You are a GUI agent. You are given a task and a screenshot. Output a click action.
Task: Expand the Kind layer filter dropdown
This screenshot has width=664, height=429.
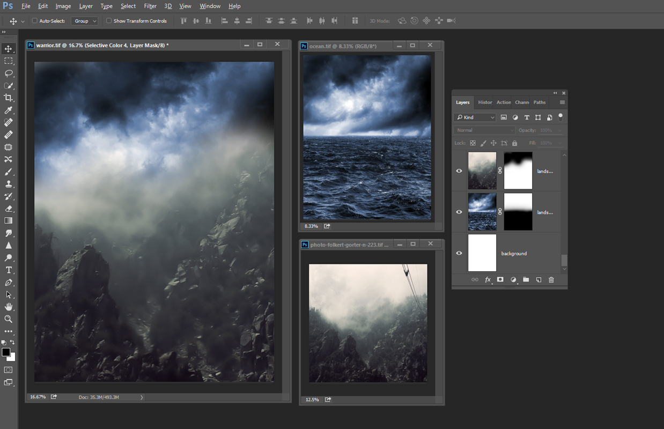coord(475,117)
